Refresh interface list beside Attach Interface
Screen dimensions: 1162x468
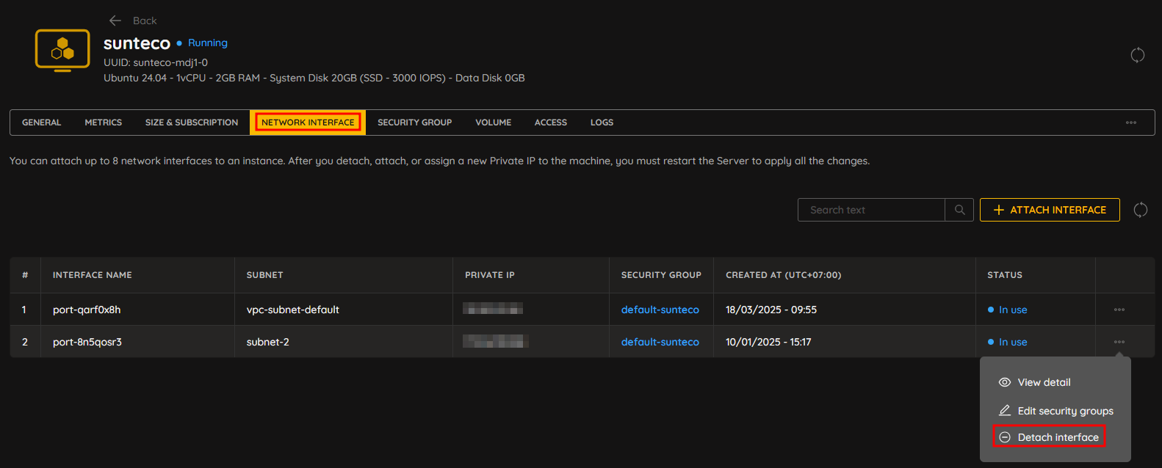[x=1140, y=210]
